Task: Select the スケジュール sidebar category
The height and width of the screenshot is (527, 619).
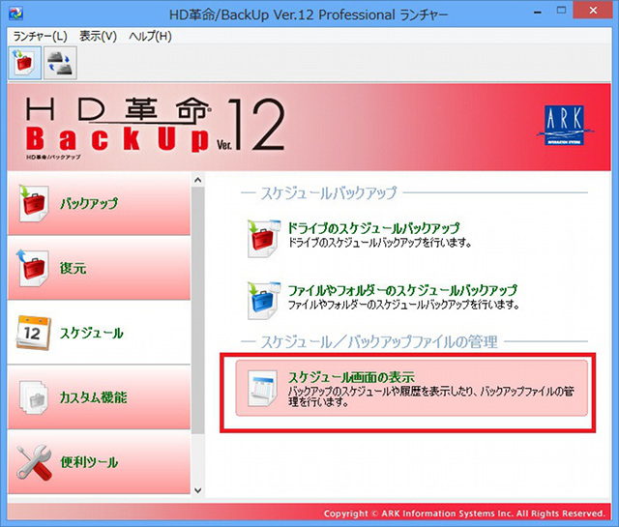Action: pyautogui.click(x=99, y=333)
